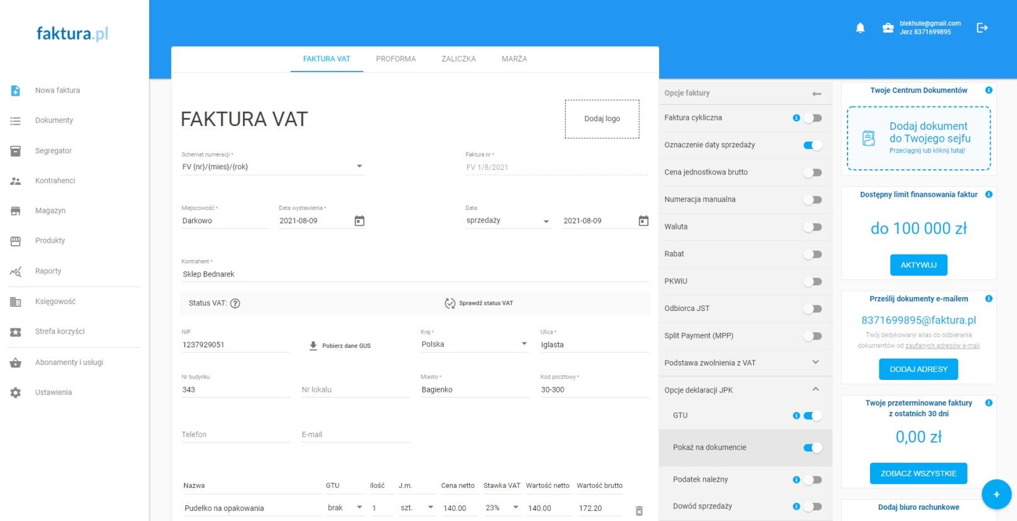This screenshot has width=1017, height=521.
Task: Open Segregator archive icon
Action: (x=16, y=150)
